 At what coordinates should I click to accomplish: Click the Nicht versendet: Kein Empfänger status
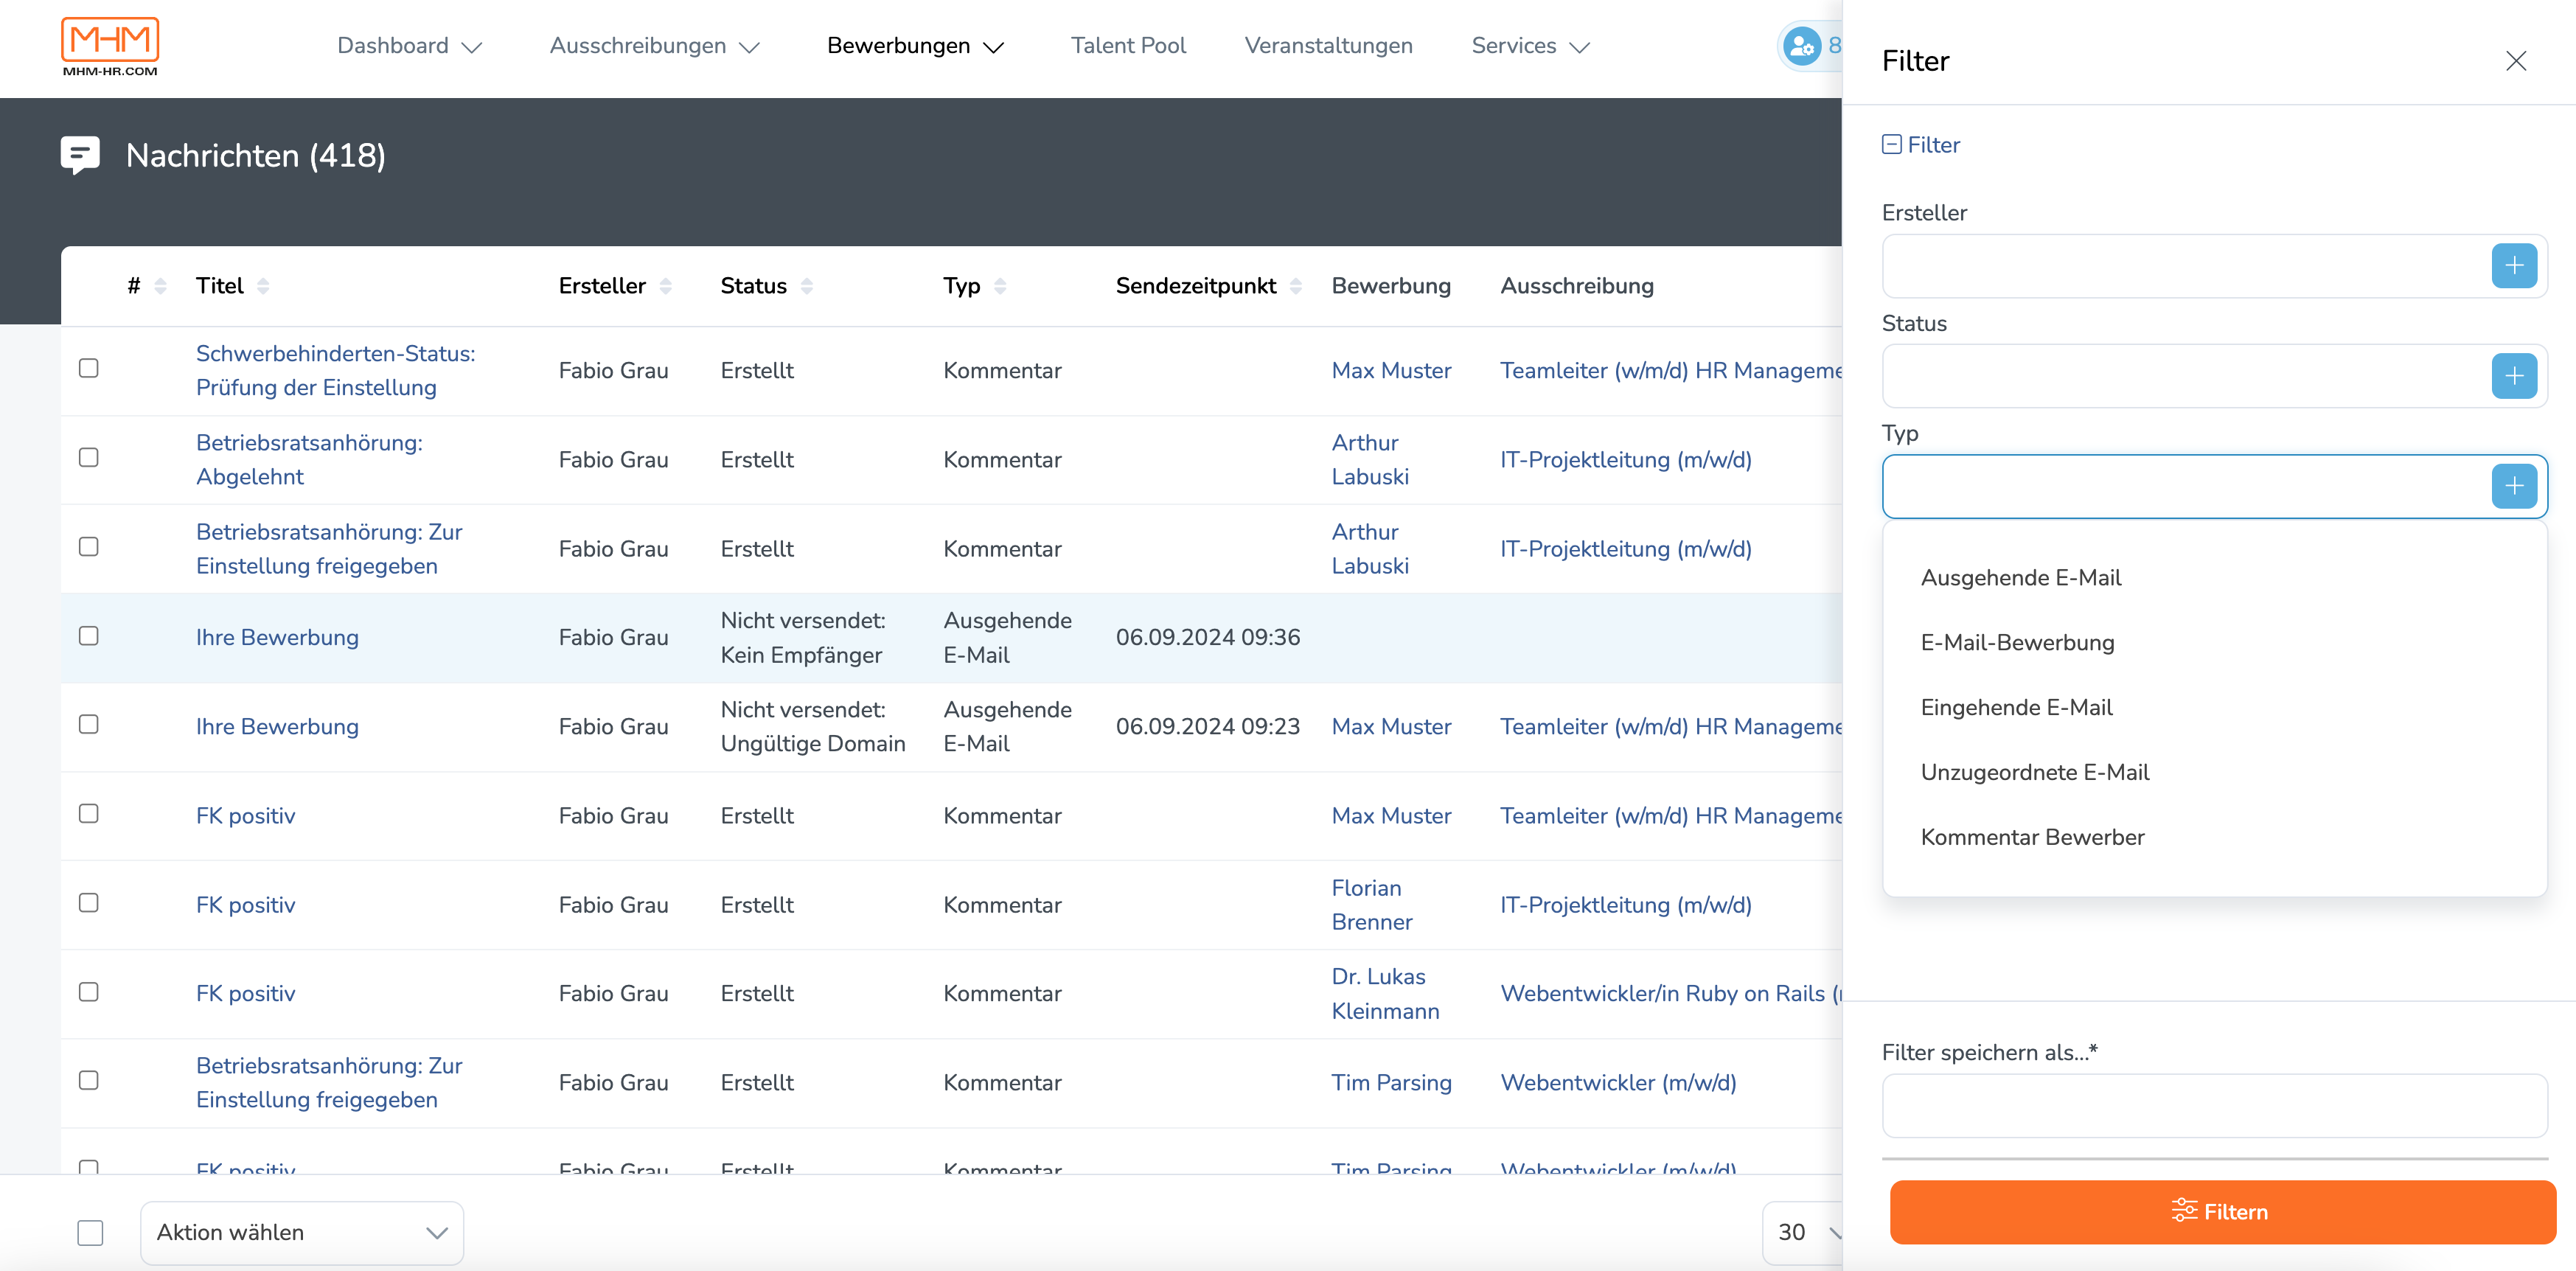point(803,637)
